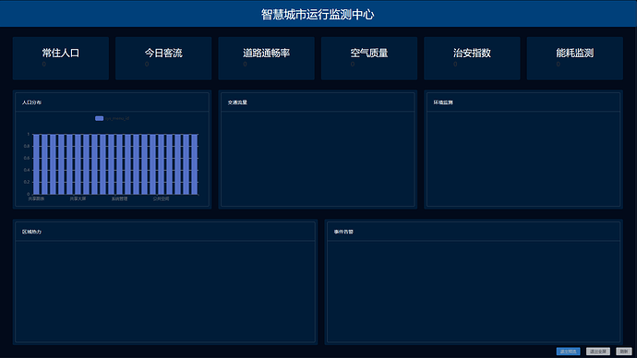Click the 能耗监测 stat card

[574, 58]
